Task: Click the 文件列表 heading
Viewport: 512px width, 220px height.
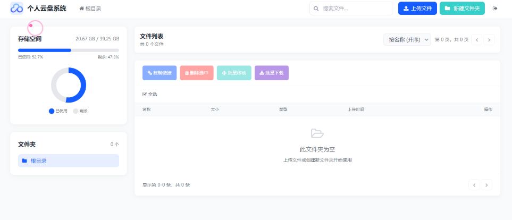Action: point(152,36)
